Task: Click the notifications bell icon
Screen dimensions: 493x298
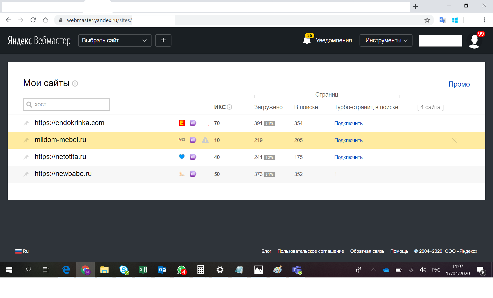Action: tap(307, 41)
